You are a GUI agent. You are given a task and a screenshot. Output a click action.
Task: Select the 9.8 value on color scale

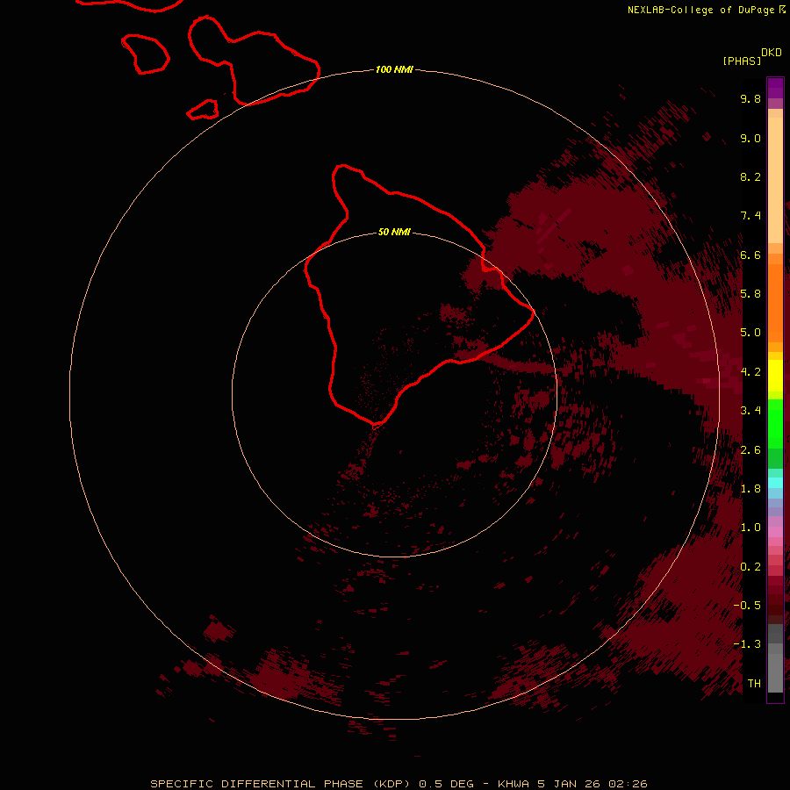click(x=750, y=98)
